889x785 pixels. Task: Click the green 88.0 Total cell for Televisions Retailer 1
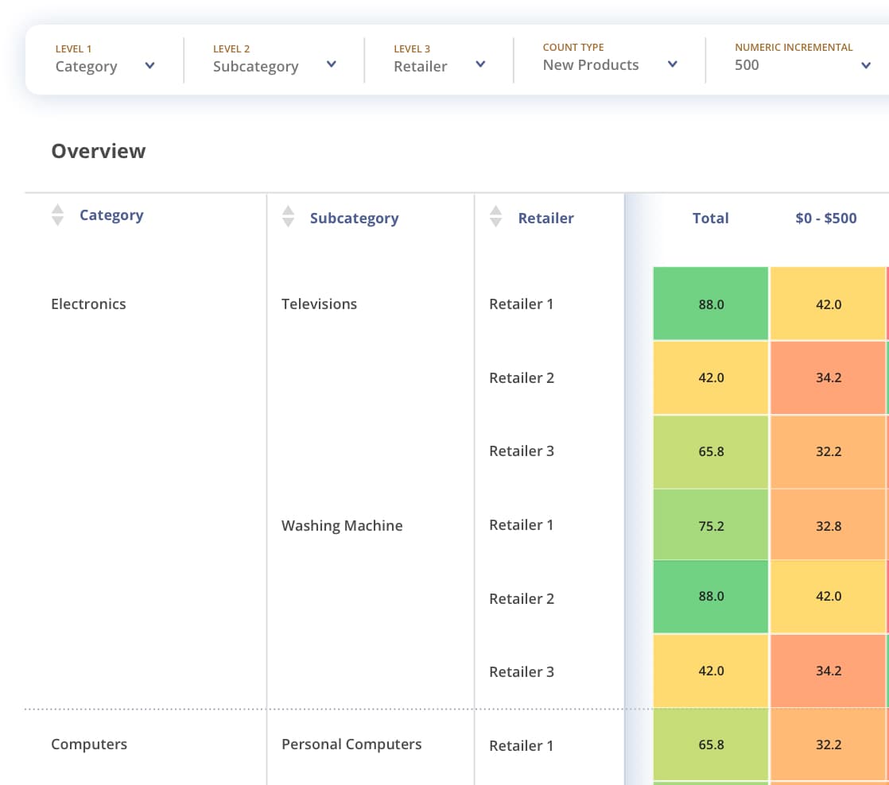(x=710, y=304)
